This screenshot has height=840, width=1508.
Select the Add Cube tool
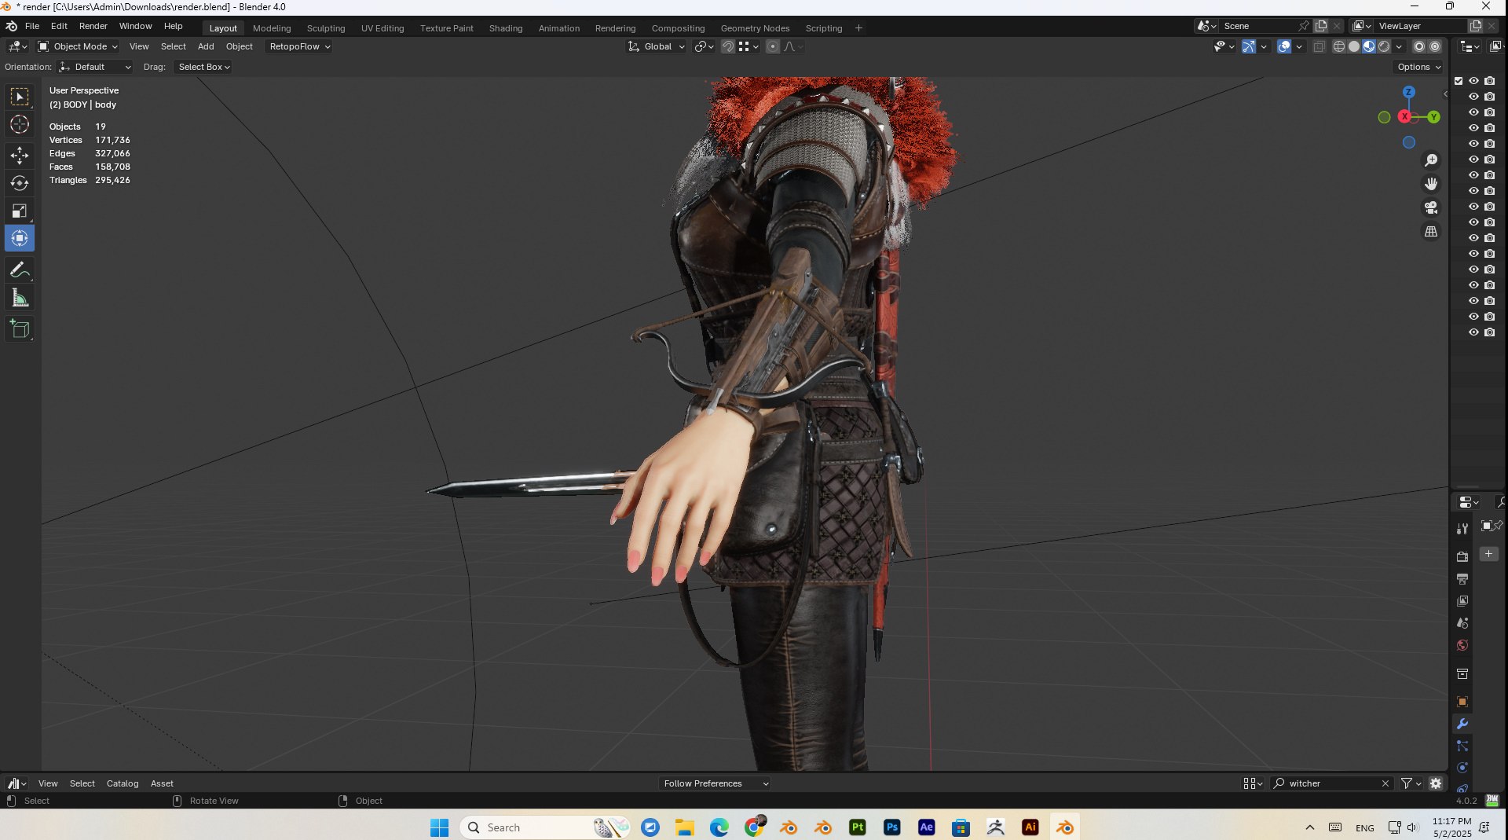tap(20, 329)
